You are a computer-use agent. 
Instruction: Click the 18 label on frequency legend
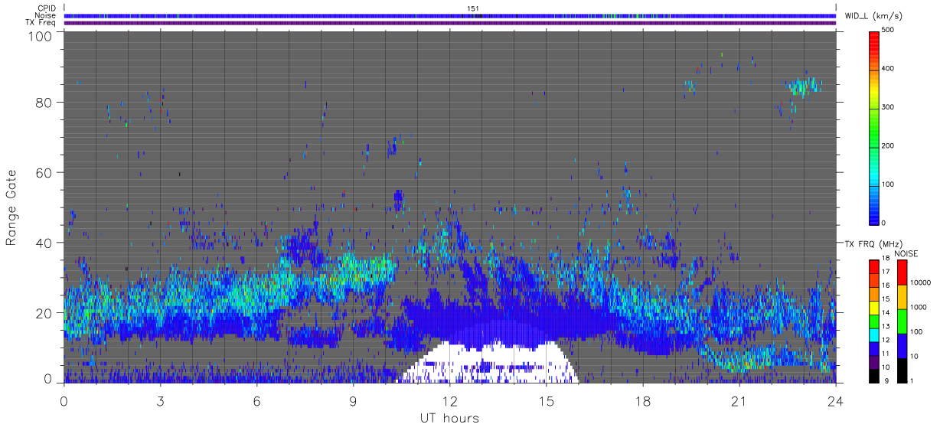(x=886, y=259)
